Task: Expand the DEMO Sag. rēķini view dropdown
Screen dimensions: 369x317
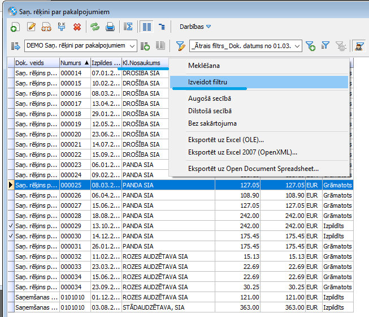Action: [132, 46]
